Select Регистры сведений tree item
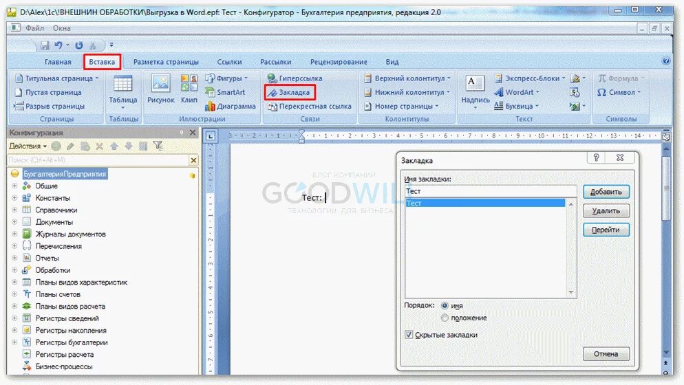Screen dimensions: 684x385 67,318
